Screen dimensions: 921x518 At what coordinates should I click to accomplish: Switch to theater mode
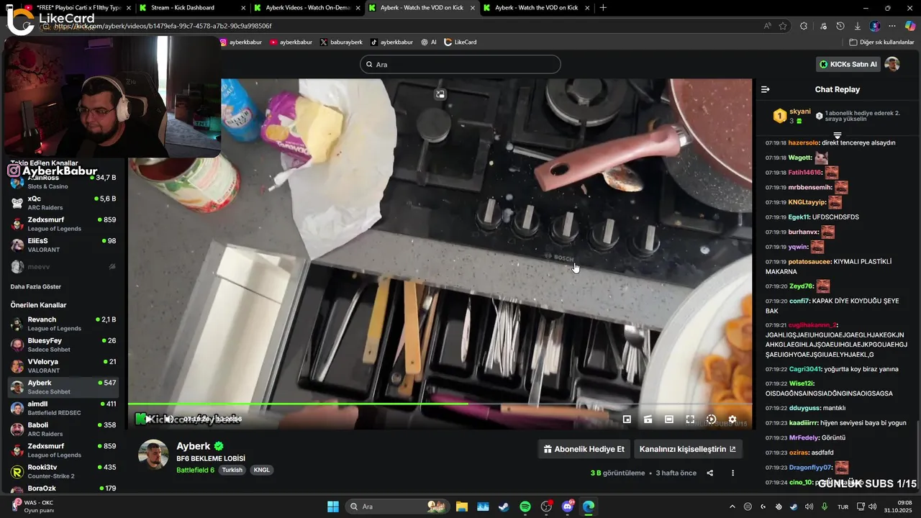tap(669, 419)
